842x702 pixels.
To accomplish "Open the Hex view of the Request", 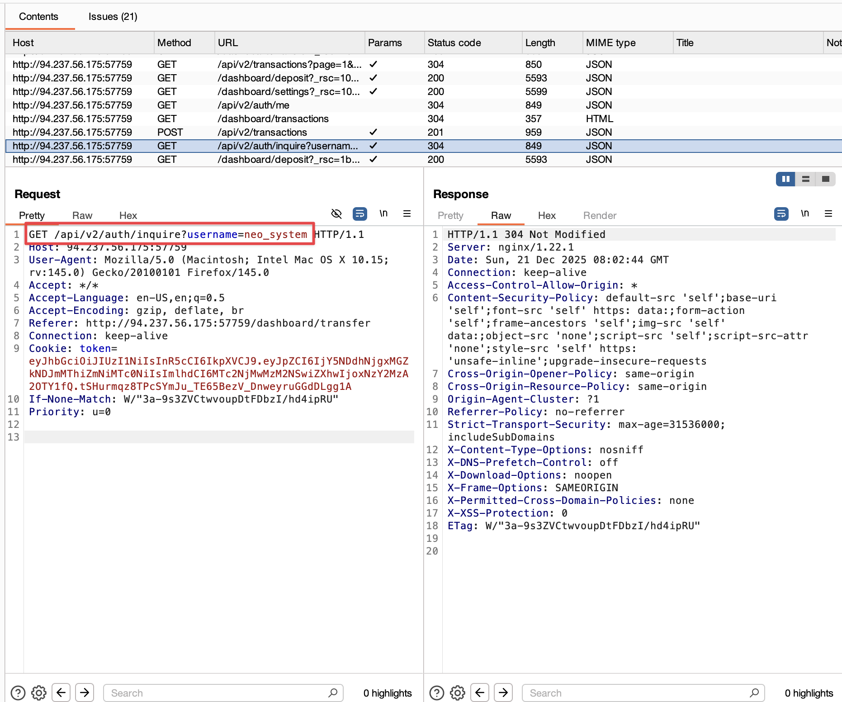I will (128, 215).
